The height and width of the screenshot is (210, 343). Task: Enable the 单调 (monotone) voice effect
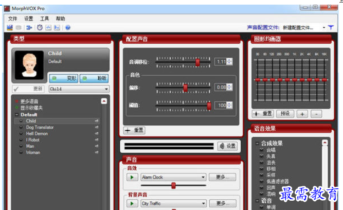point(261,207)
